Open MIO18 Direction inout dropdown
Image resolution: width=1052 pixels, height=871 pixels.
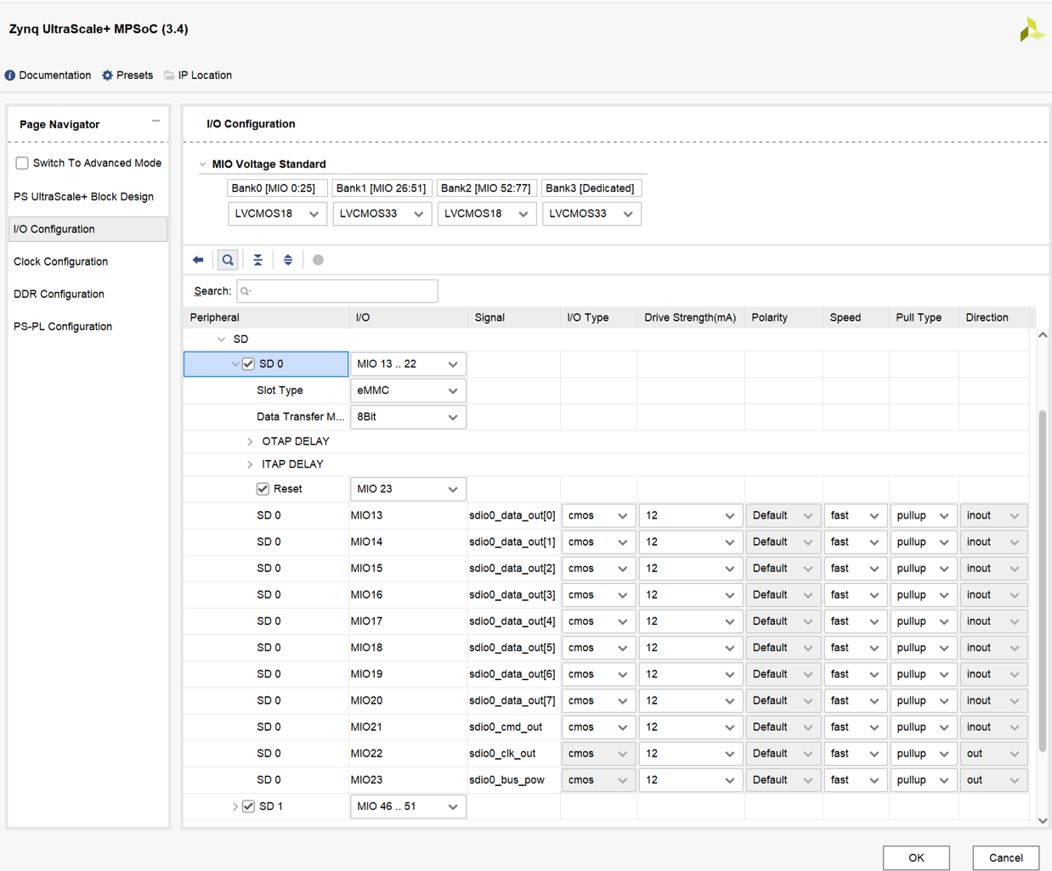993,648
